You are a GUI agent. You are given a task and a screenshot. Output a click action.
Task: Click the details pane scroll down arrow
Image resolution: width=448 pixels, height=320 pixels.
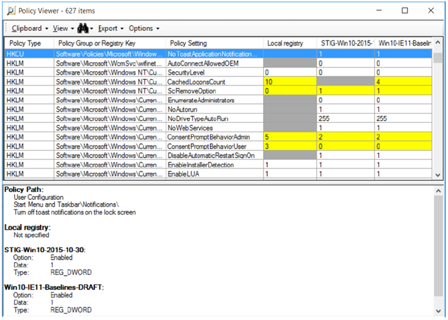pyautogui.click(x=438, y=311)
